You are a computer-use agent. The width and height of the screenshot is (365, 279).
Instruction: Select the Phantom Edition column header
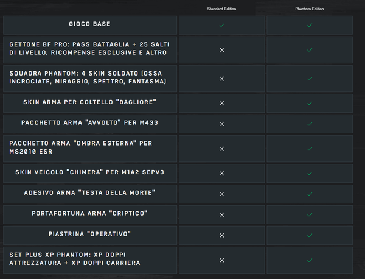click(x=310, y=9)
